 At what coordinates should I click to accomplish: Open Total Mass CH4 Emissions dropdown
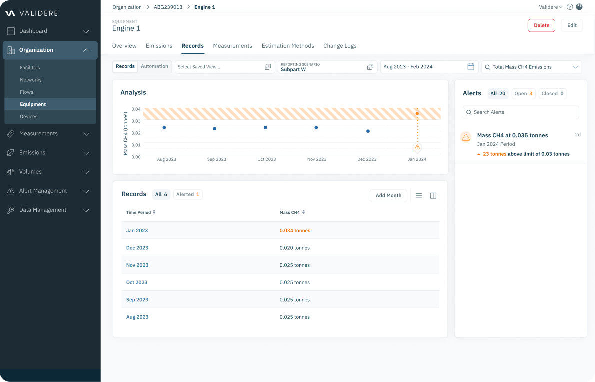pyautogui.click(x=531, y=67)
